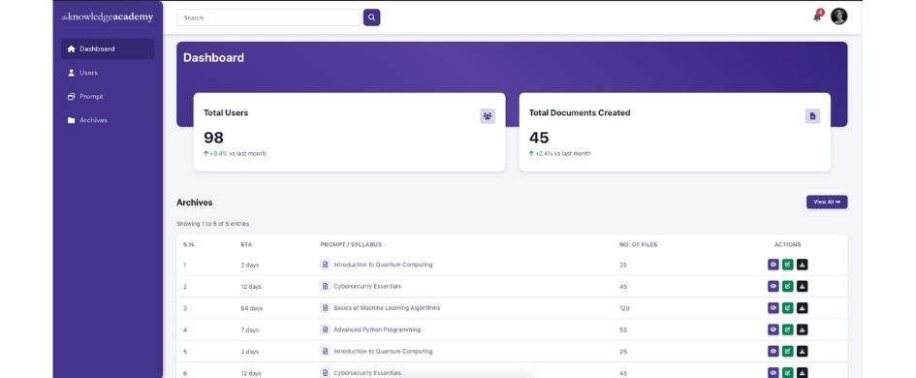
Task: Open Archives in the sidebar
Action: (108, 120)
